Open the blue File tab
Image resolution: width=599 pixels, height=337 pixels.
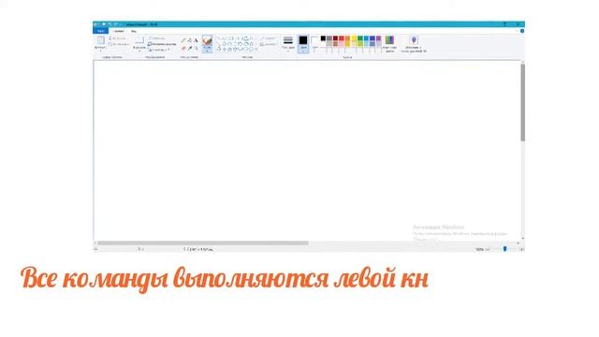(x=100, y=31)
